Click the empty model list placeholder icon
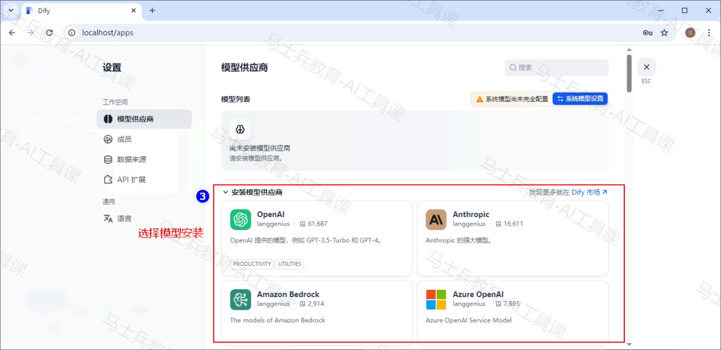 240,129
